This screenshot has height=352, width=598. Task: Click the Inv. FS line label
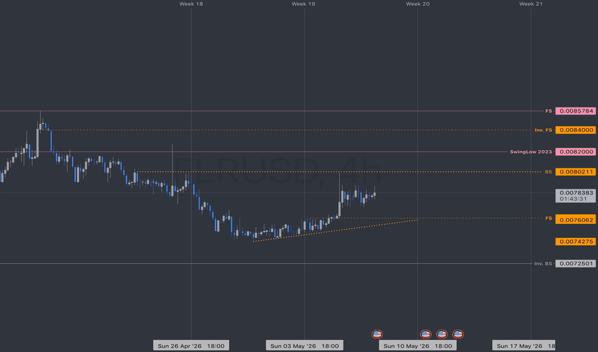[543, 130]
